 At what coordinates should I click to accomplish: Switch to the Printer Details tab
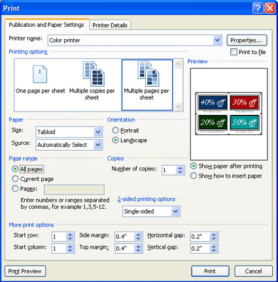tap(110, 25)
